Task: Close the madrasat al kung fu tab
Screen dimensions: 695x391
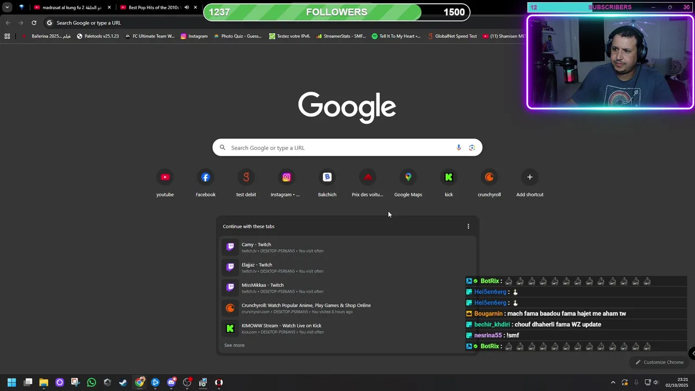Action: coord(109,8)
